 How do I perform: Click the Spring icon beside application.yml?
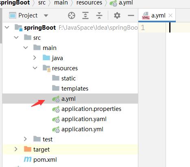pyautogui.click(x=56, y=129)
